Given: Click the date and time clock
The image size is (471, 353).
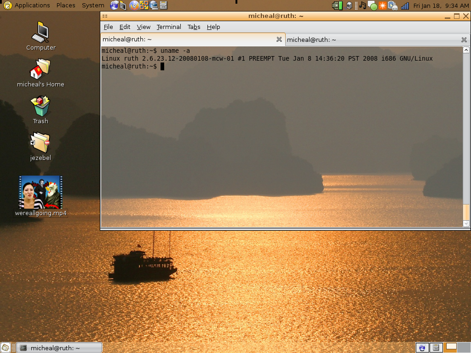Looking at the screenshot, I should pos(441,6).
